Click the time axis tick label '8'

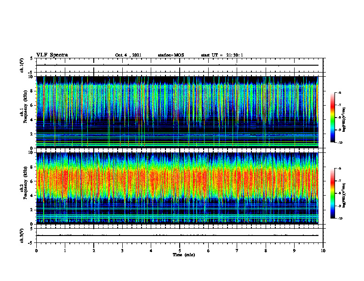[266, 251]
